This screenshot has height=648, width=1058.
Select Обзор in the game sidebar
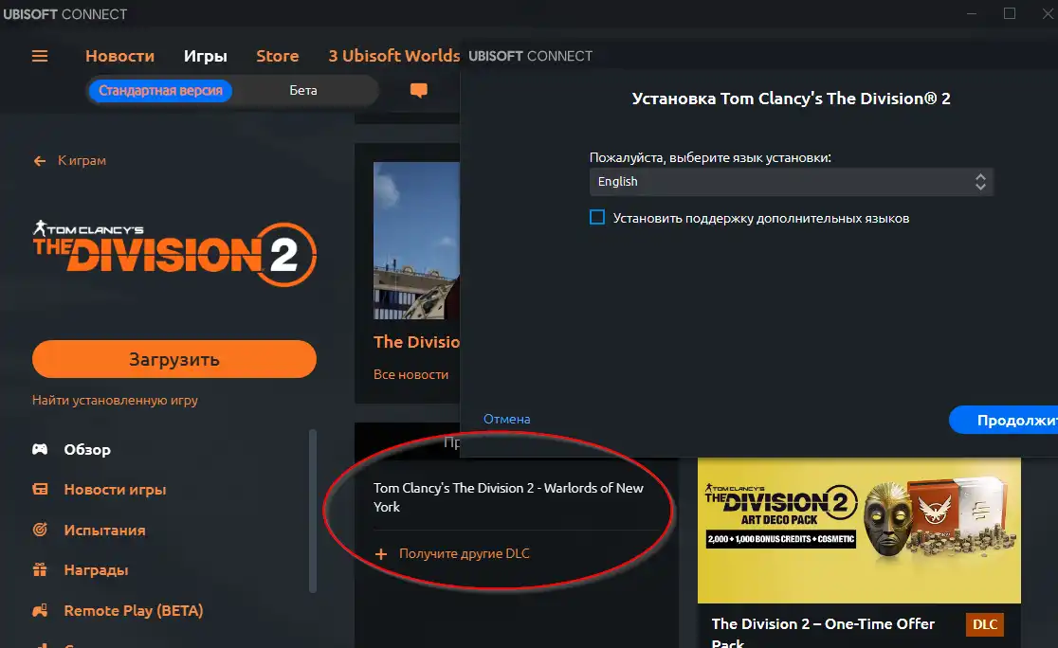coord(87,450)
